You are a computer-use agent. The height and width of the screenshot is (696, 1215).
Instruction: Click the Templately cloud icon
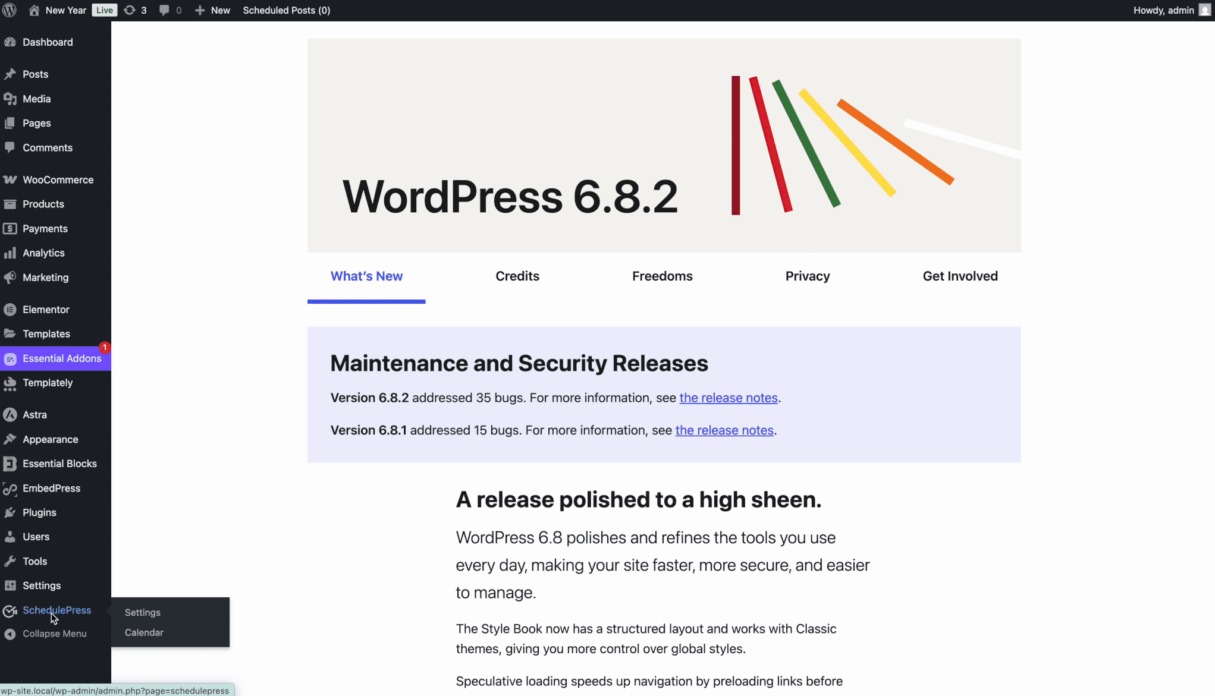pyautogui.click(x=10, y=383)
